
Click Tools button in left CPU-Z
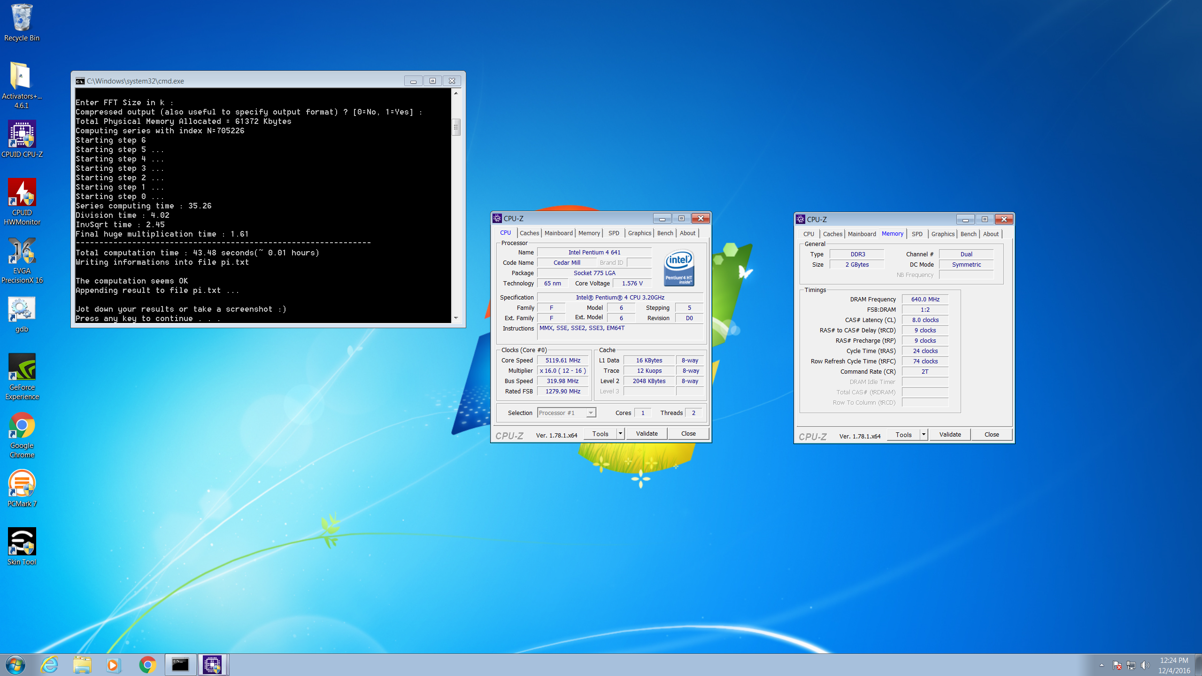point(600,434)
